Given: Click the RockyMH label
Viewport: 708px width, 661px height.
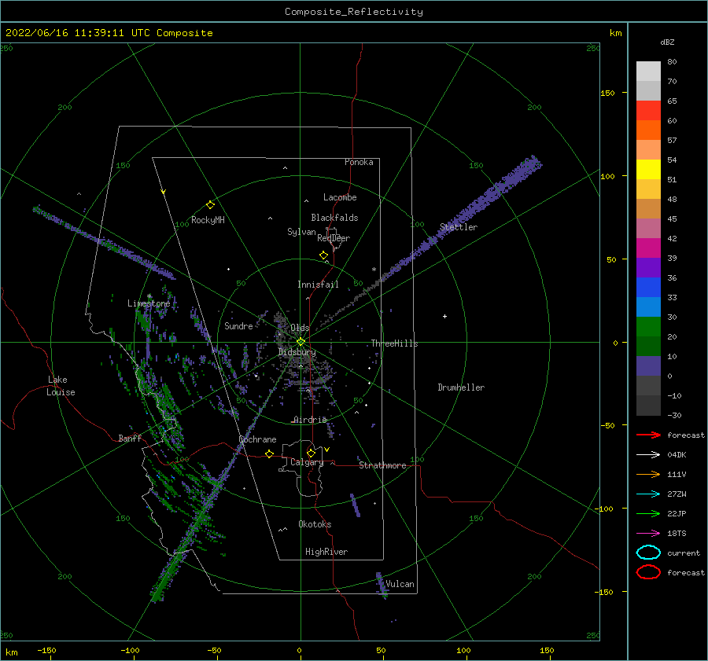Looking at the screenshot, I should coord(208,220).
